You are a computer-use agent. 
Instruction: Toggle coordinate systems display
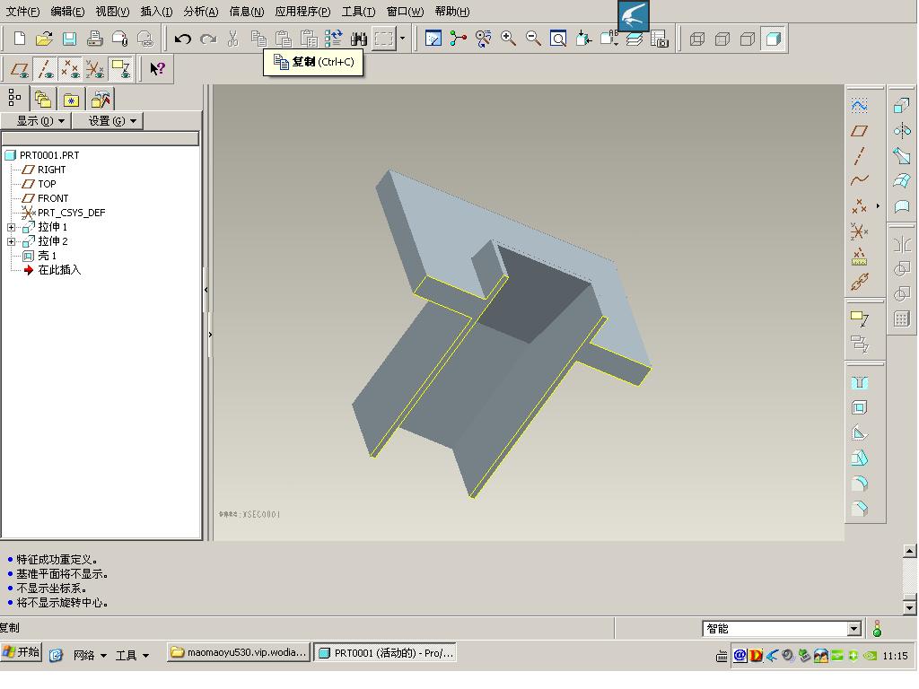point(95,69)
